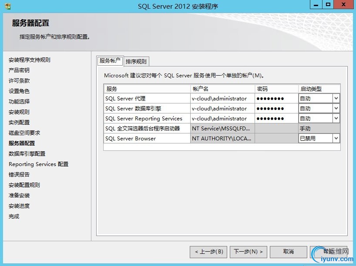Click 错误报告 in the steps list

point(19,175)
